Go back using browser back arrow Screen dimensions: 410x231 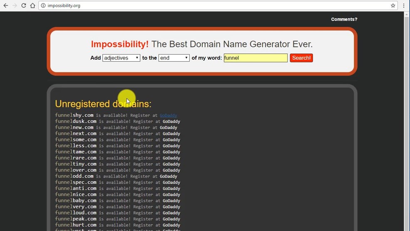point(5,5)
